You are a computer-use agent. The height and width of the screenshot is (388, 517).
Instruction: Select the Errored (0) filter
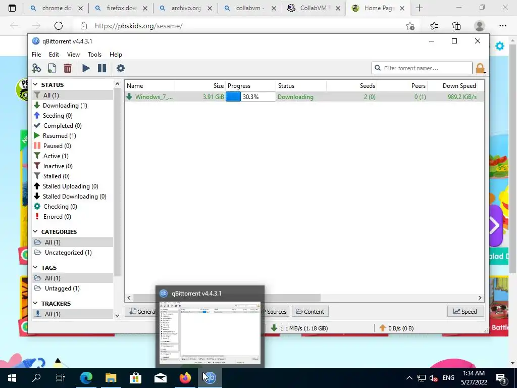pyautogui.click(x=73, y=217)
